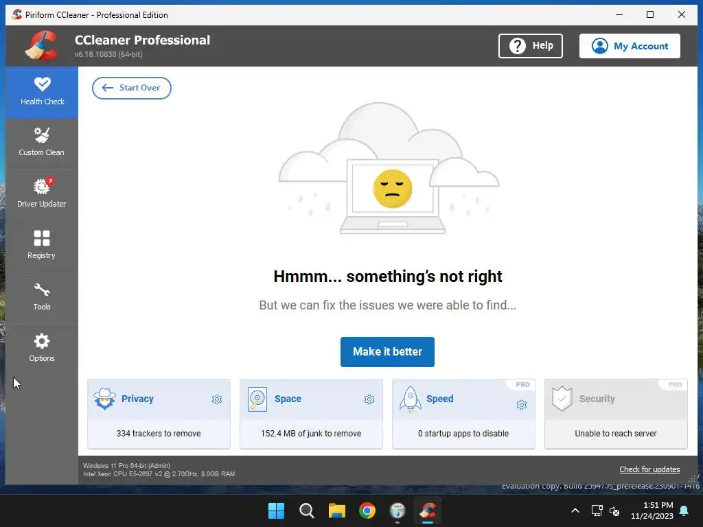
Task: Click the window resize grip corner
Action: pos(693,480)
